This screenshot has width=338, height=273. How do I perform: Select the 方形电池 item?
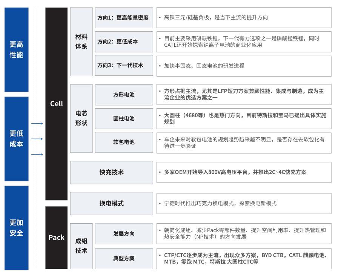124,95
